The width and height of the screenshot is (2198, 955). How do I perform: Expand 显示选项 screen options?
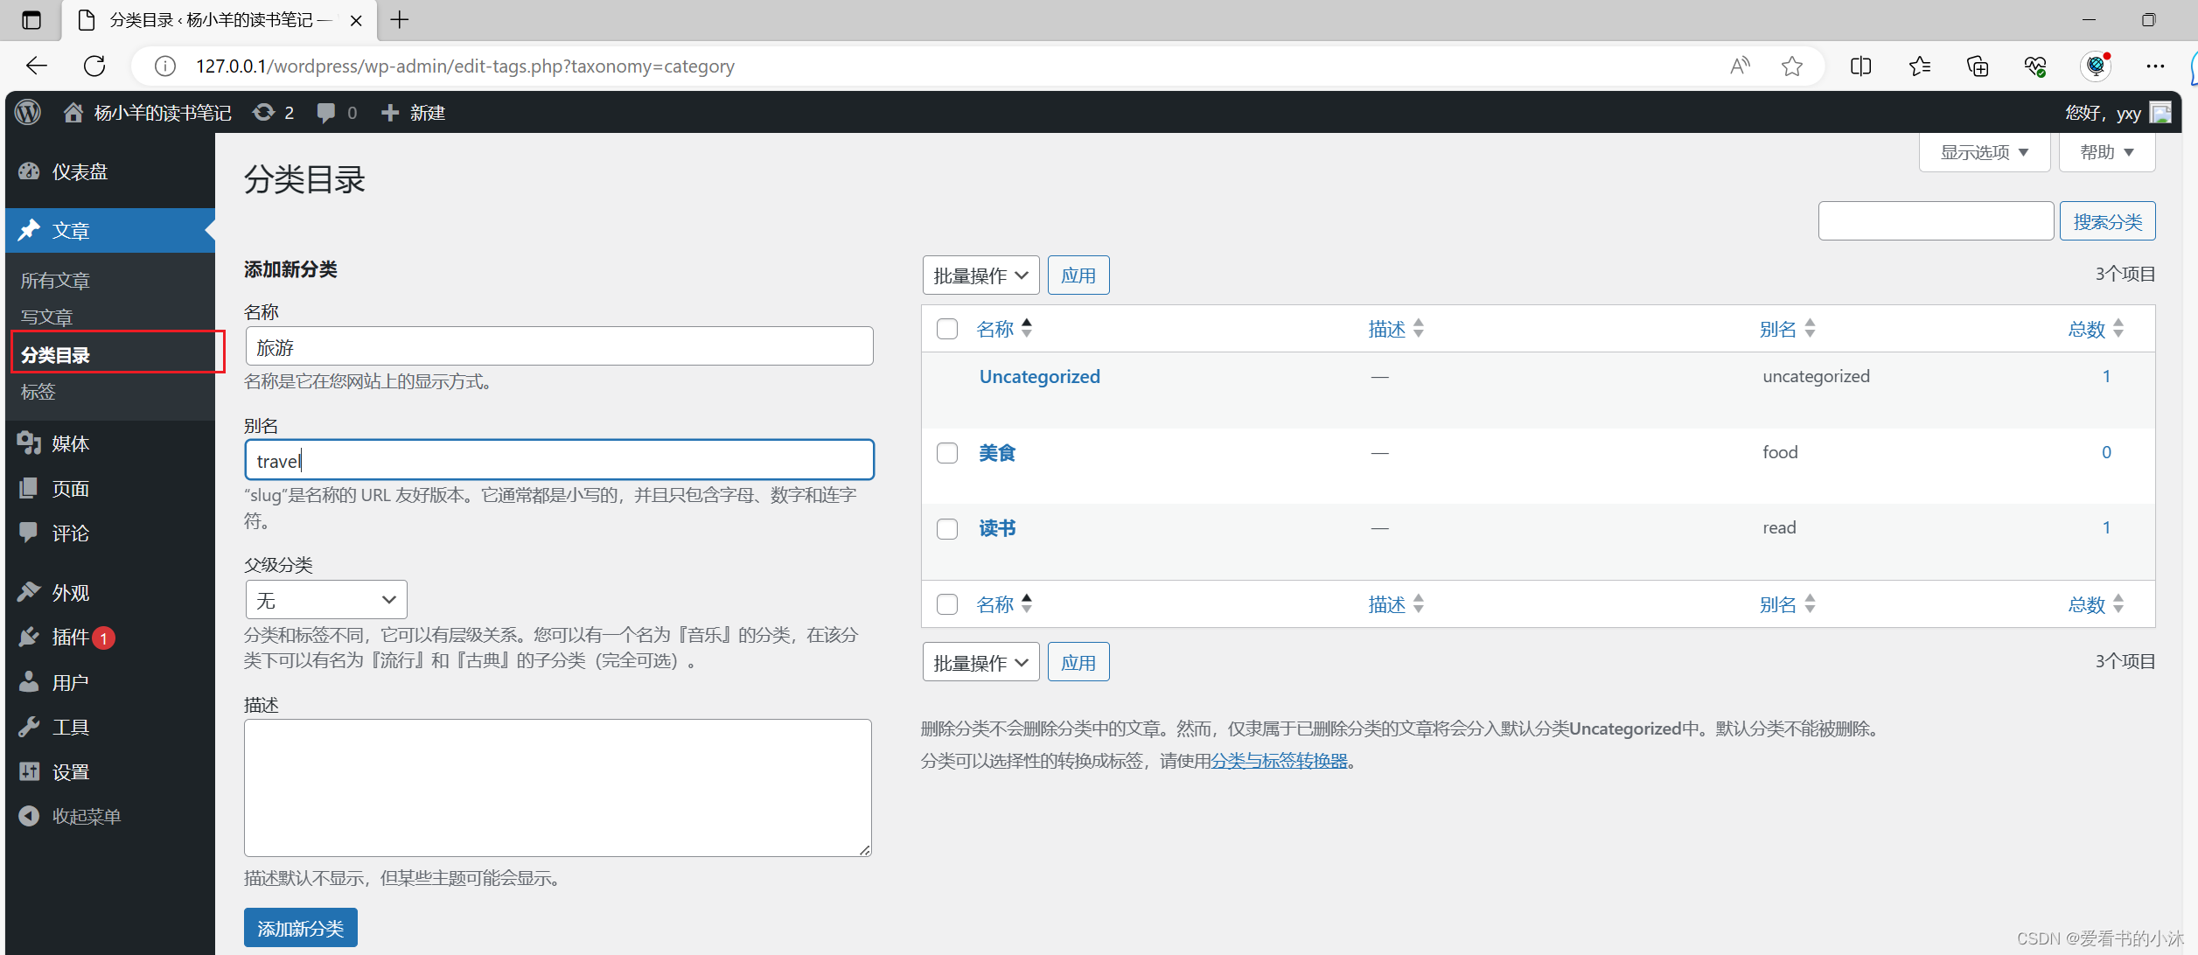click(1984, 152)
